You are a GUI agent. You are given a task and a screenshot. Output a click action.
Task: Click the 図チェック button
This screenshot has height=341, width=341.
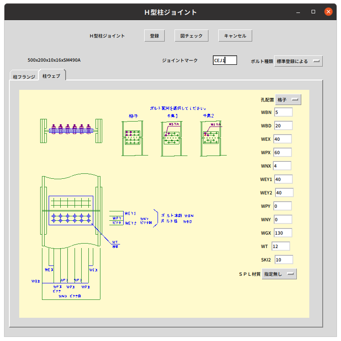coord(191,36)
